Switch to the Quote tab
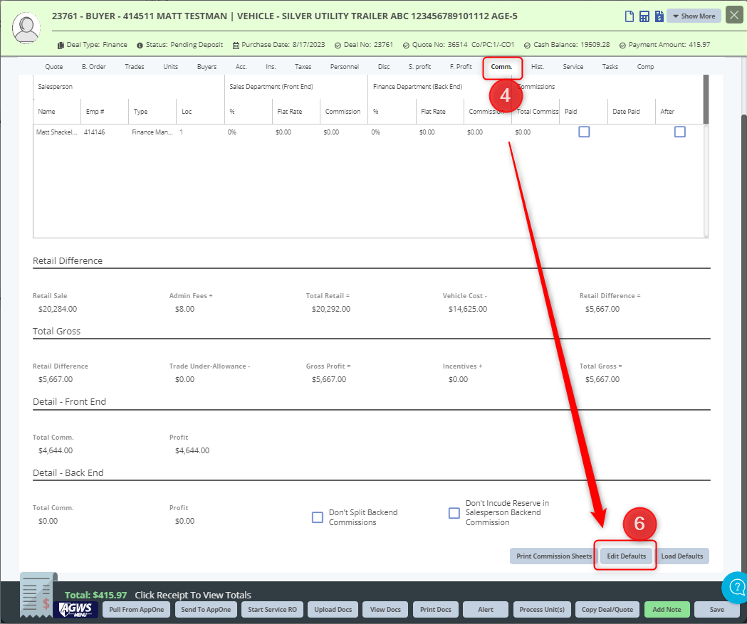The width and height of the screenshot is (747, 624). pos(54,67)
